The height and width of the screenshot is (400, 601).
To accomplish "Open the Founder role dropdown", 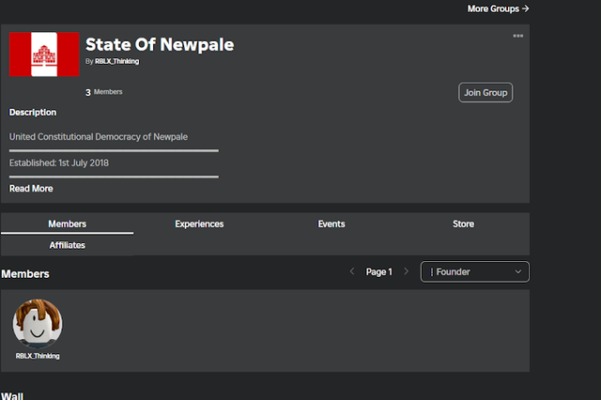I will pos(475,271).
